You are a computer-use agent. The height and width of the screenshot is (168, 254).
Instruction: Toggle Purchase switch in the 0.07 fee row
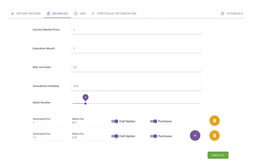(154, 136)
